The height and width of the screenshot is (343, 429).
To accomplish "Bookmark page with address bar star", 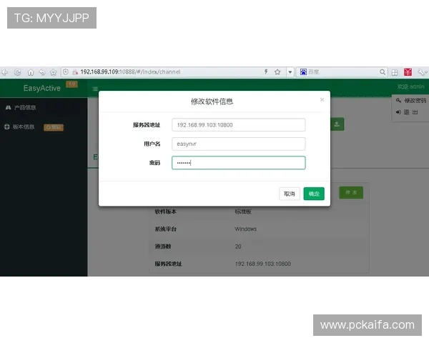I will coord(277,72).
